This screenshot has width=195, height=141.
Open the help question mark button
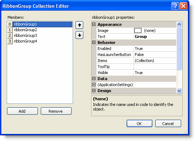click(175, 6)
